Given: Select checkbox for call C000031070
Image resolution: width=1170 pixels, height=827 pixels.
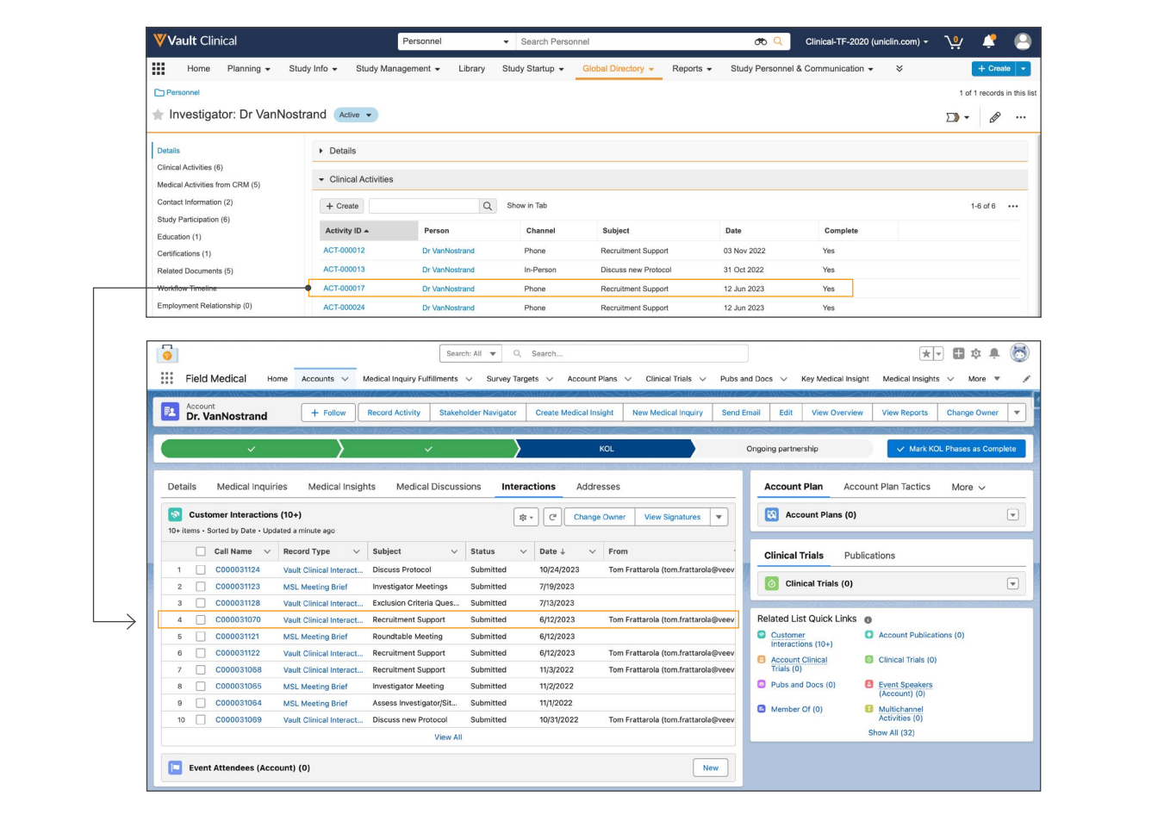Looking at the screenshot, I should [201, 620].
